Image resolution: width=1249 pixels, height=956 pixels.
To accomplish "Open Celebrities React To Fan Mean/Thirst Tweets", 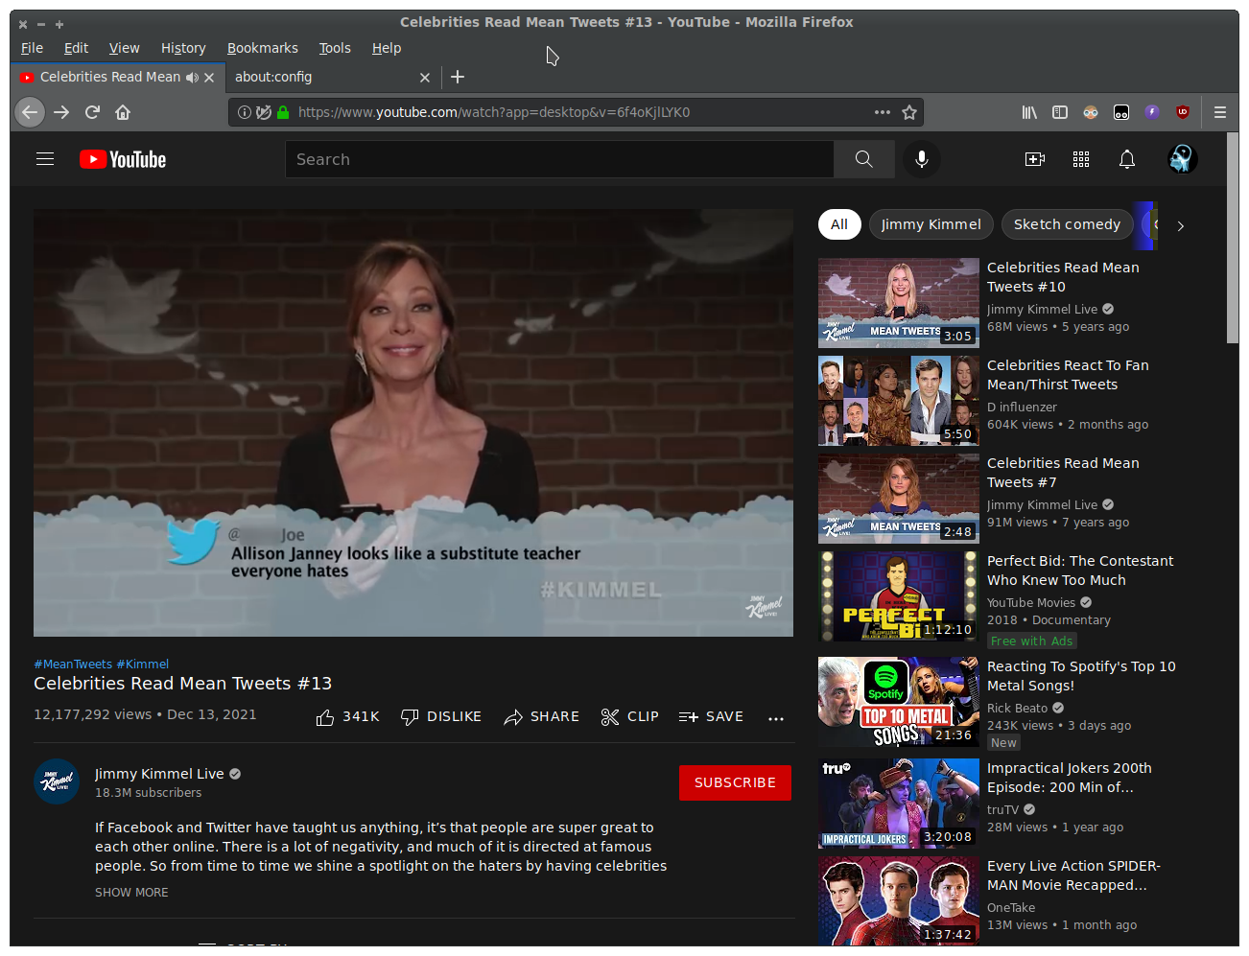I will pyautogui.click(x=1068, y=375).
